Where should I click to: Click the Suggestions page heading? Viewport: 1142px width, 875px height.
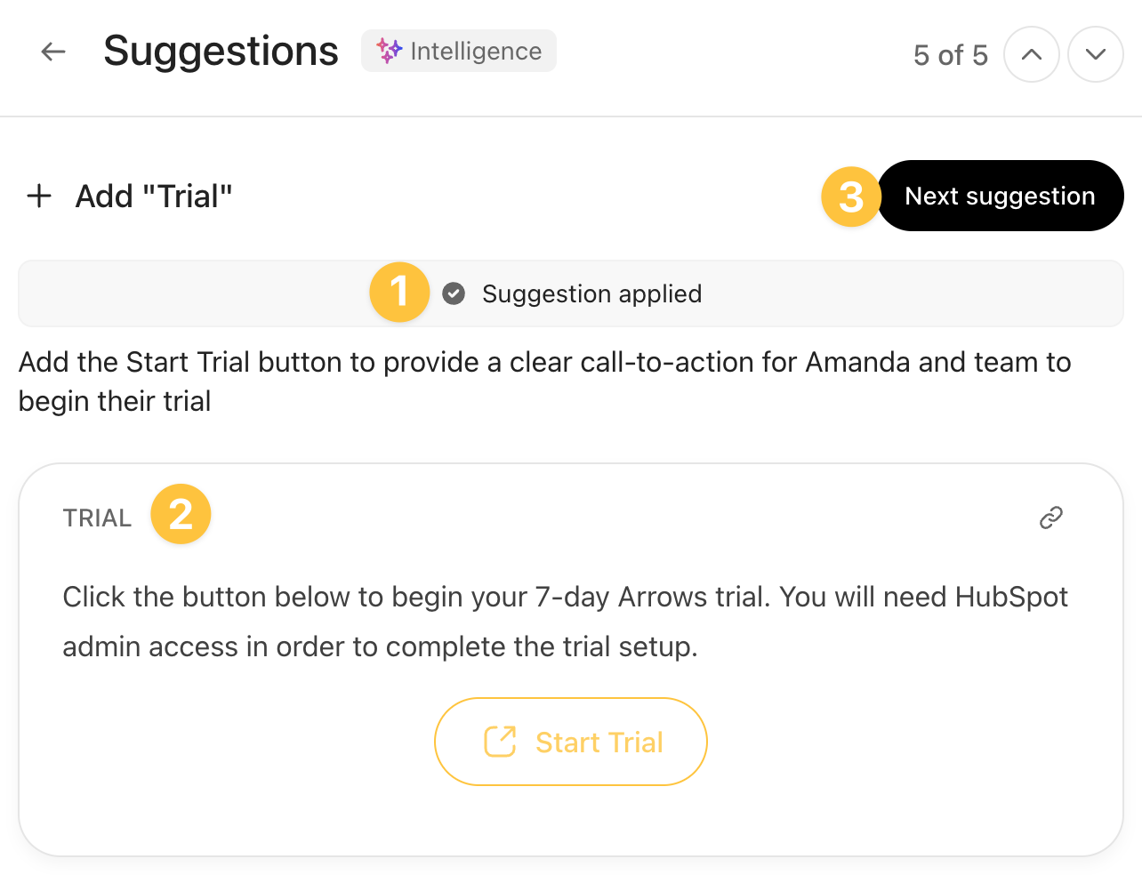tap(221, 52)
